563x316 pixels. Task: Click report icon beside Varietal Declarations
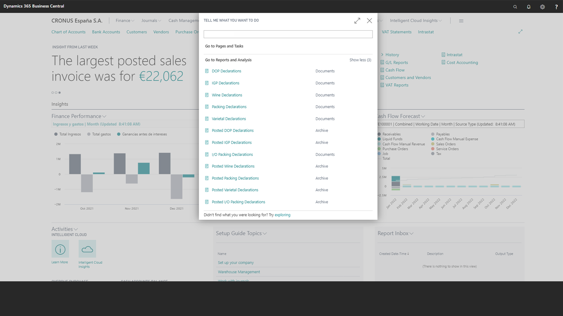coord(207,118)
